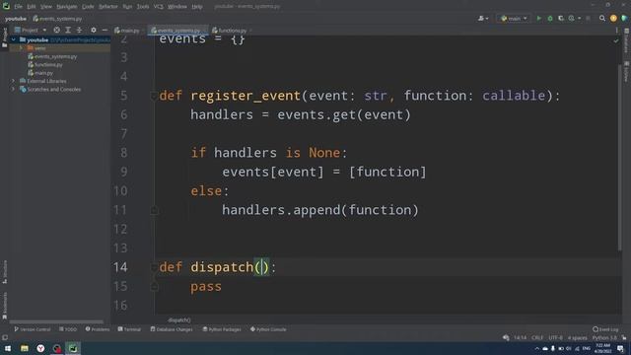Viewport: 631px width, 355px height.
Task: Open the Structure tool window on the left stripe
Action: tap(4, 272)
